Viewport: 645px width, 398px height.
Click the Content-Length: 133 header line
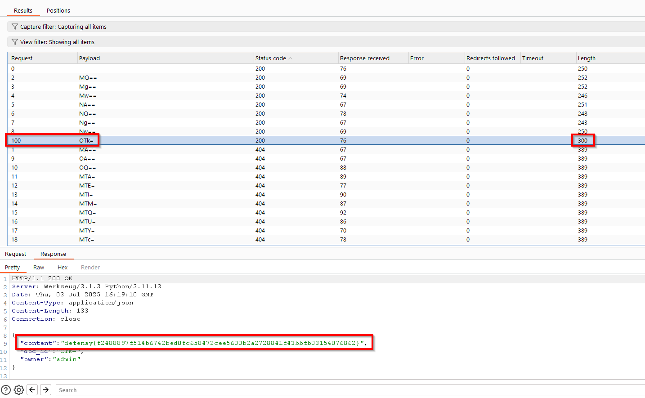pyautogui.click(x=50, y=311)
